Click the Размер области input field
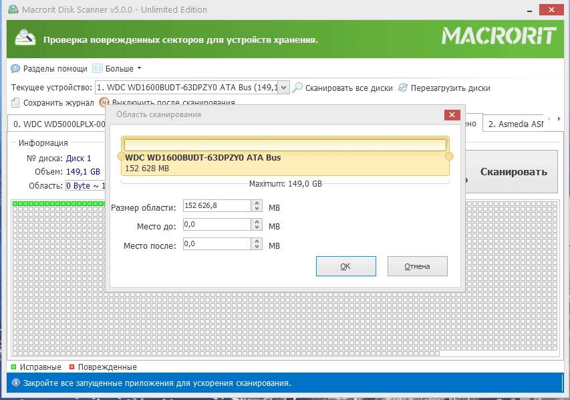Image resolution: width=570 pixels, height=400 pixels. point(217,205)
